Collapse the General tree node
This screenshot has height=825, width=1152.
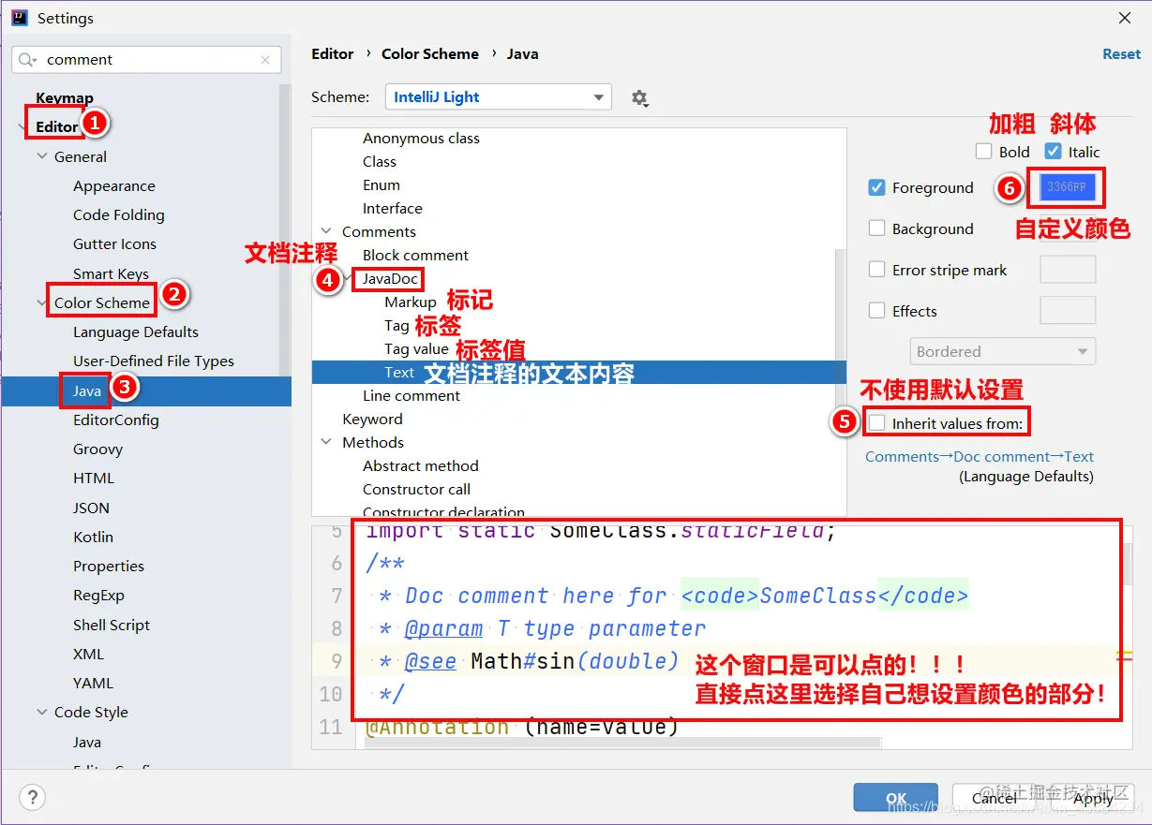click(x=42, y=156)
